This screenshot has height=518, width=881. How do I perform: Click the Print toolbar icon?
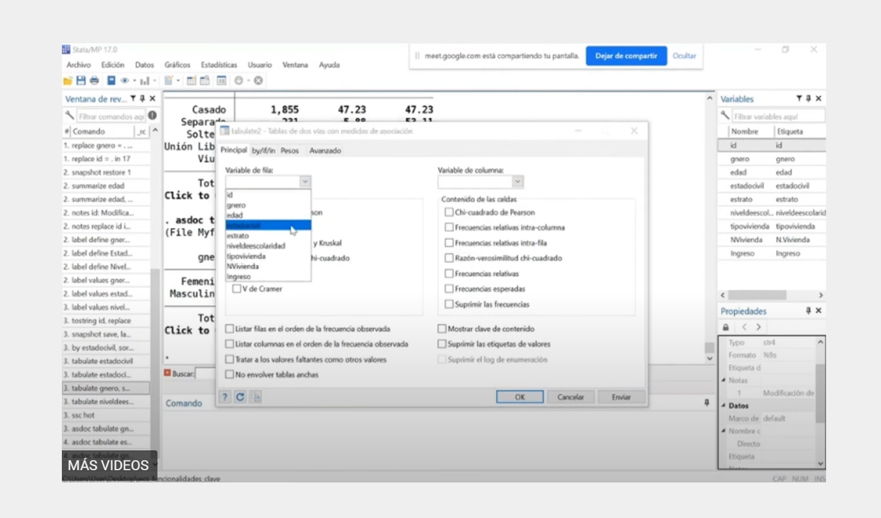[94, 81]
